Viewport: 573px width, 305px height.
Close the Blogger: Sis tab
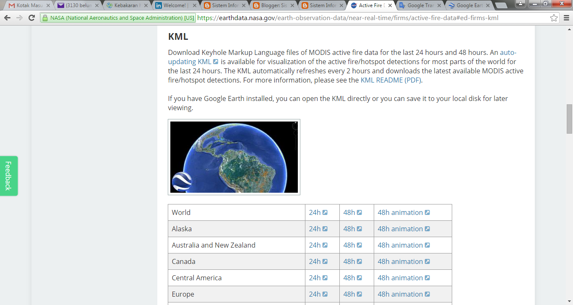(292, 6)
